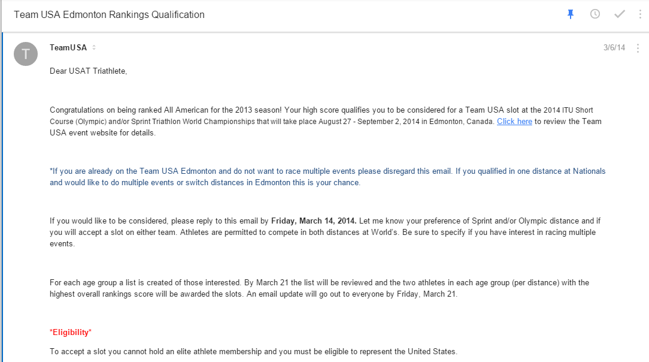Screen dimensions: 649x362
Task: Mark the conversation done with the checkmark
Action: point(620,14)
